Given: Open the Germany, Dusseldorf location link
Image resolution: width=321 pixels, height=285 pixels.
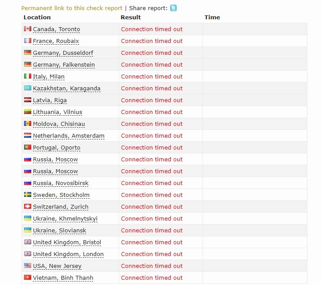Looking at the screenshot, I should coord(63,53).
